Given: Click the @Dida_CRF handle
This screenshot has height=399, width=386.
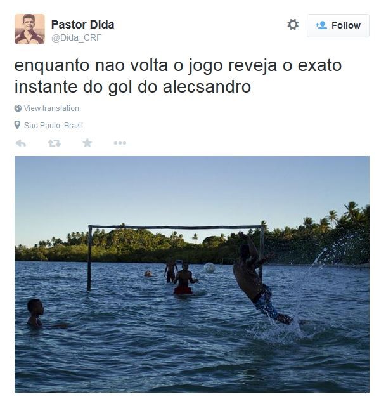Looking at the screenshot, I should (77, 37).
